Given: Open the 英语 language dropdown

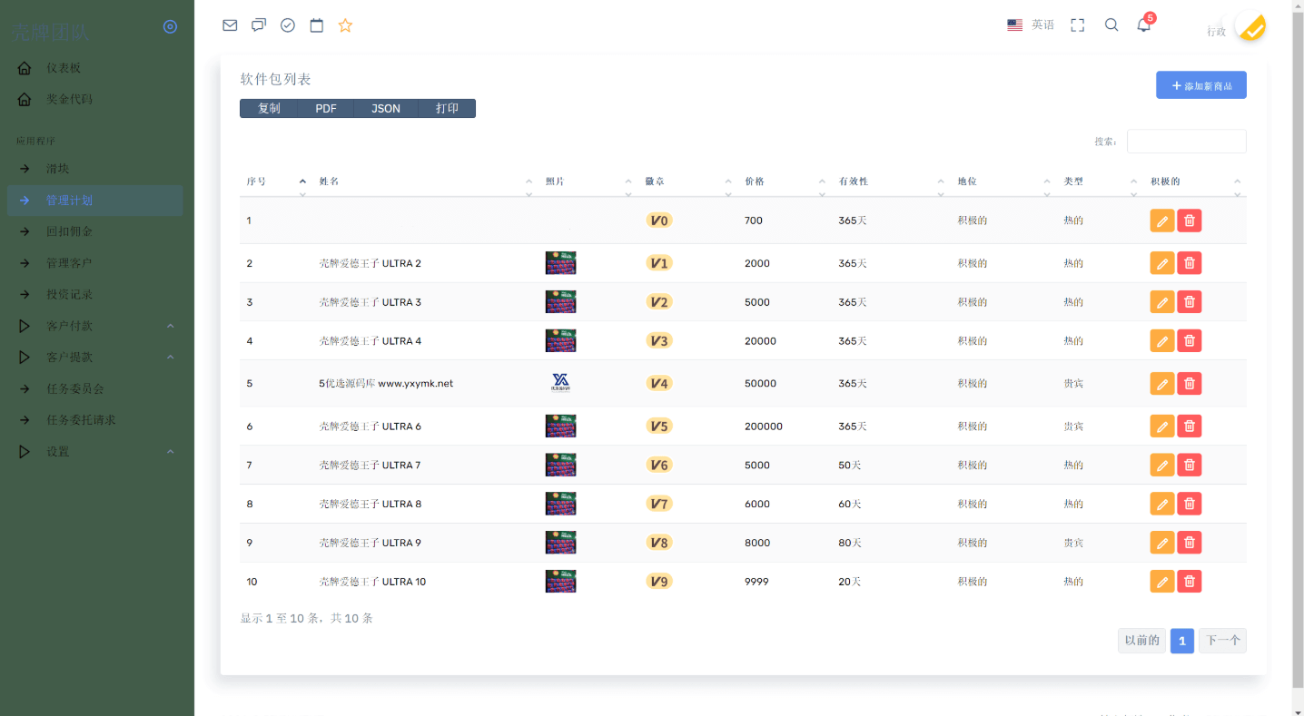Looking at the screenshot, I should click(x=1032, y=25).
